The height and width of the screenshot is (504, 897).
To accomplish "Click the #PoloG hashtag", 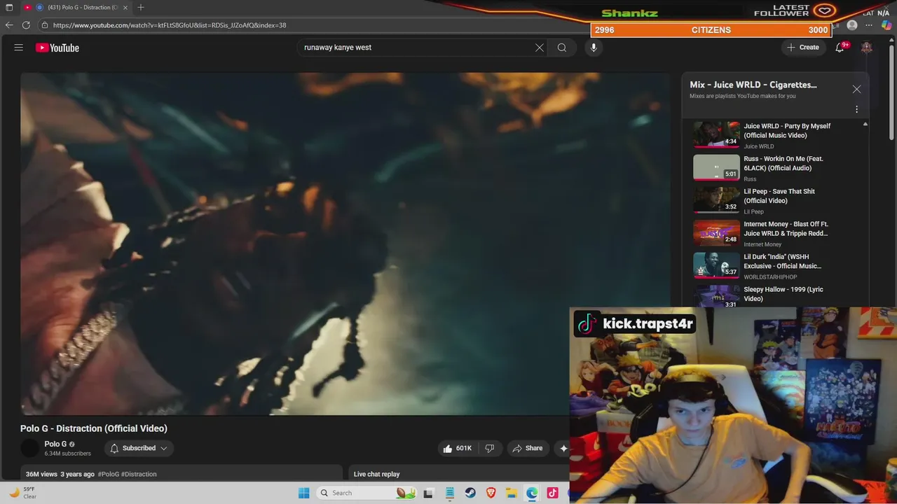I will pos(108,474).
